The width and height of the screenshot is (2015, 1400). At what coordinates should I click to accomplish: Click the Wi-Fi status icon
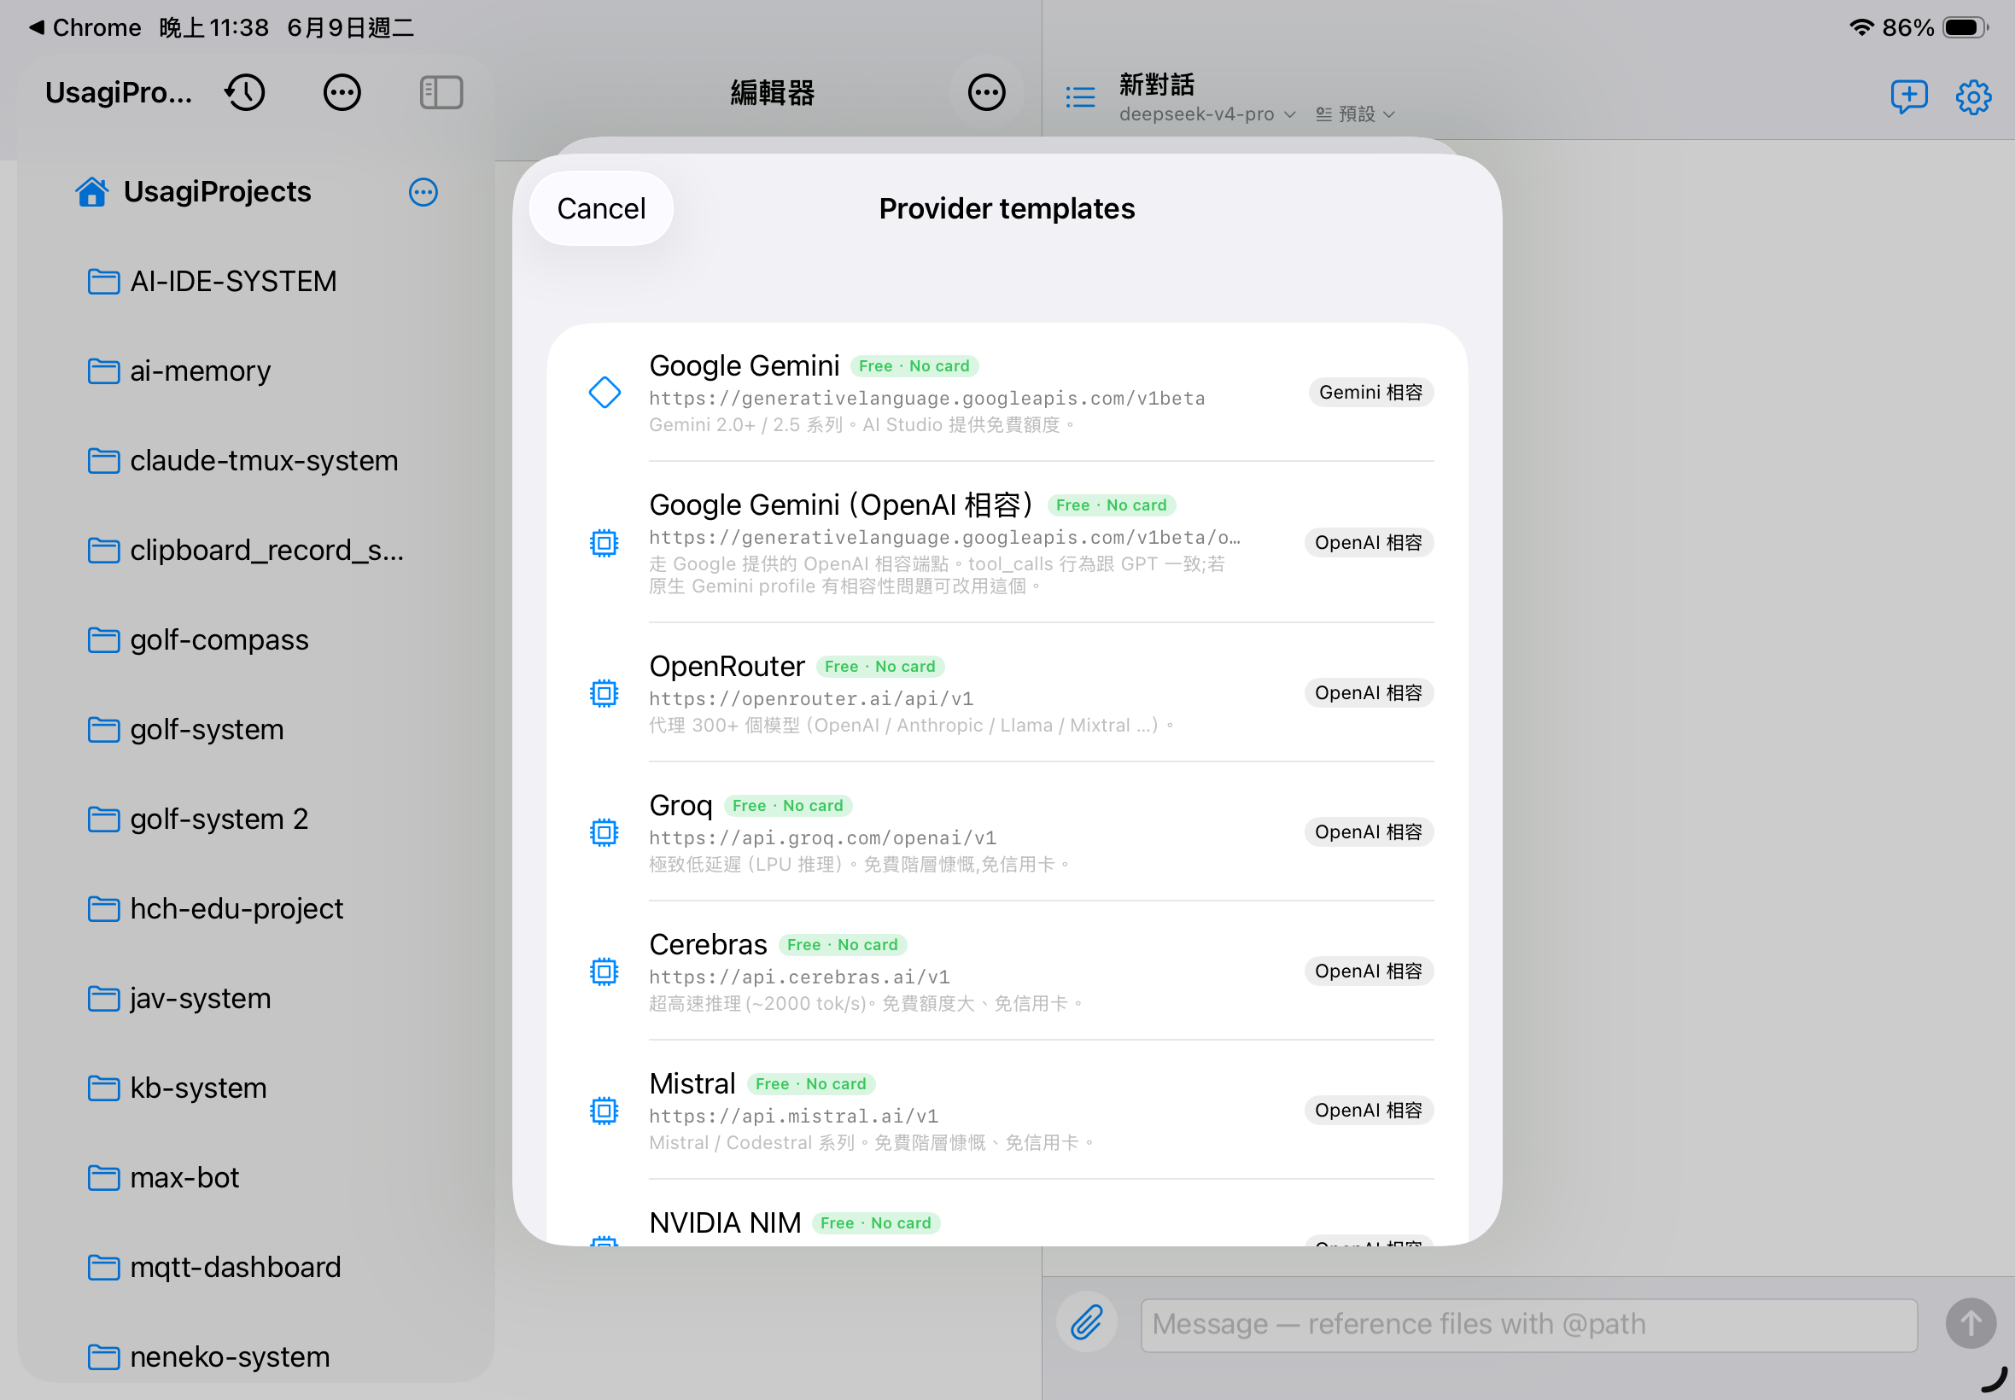[x=1860, y=27]
